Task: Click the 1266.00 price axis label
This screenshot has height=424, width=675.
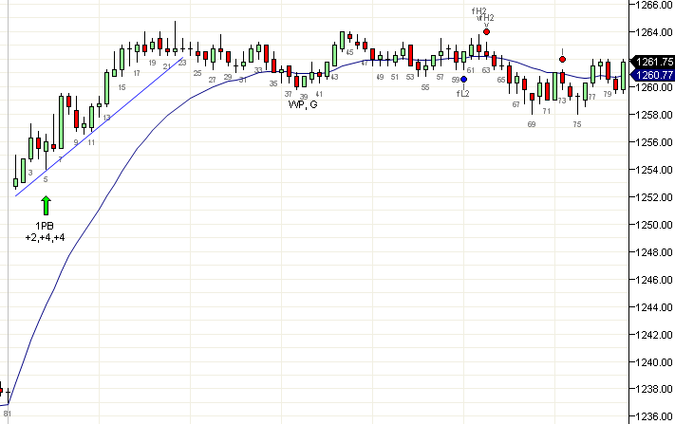Action: (x=654, y=5)
